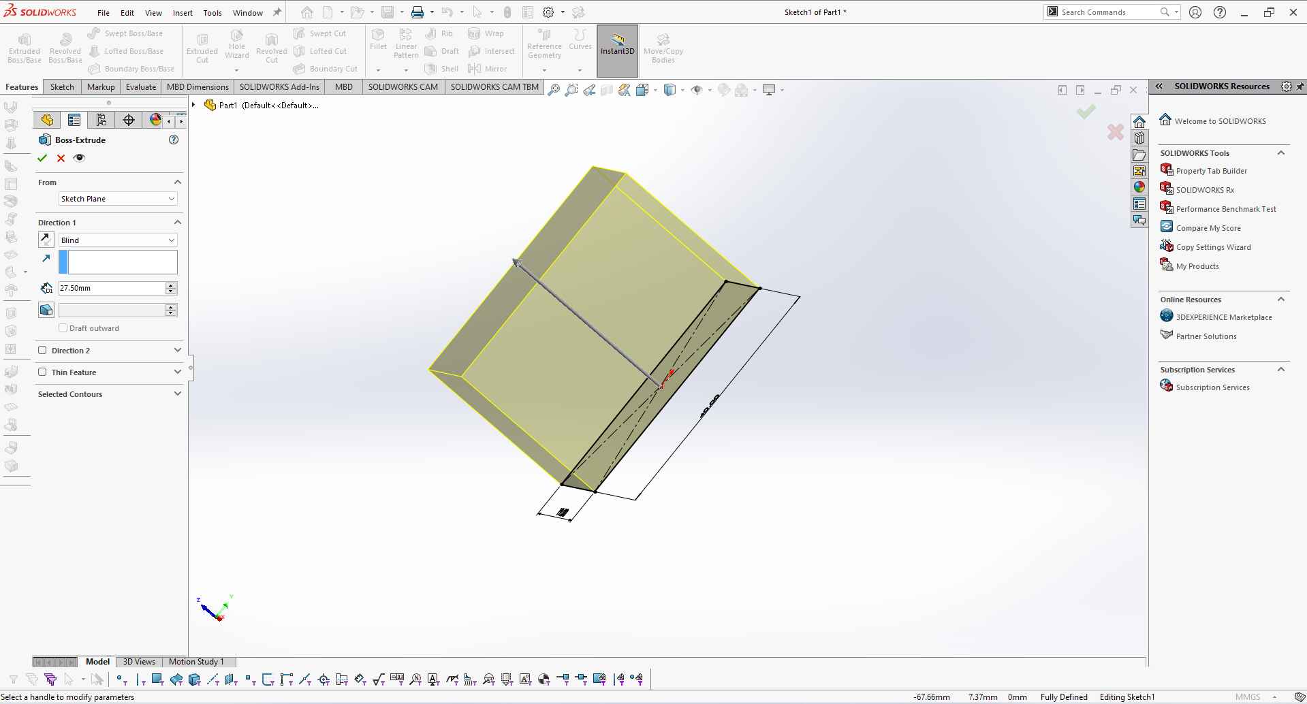Select the Zoom to Area icon
Image resolution: width=1307 pixels, height=704 pixels.
(571, 90)
